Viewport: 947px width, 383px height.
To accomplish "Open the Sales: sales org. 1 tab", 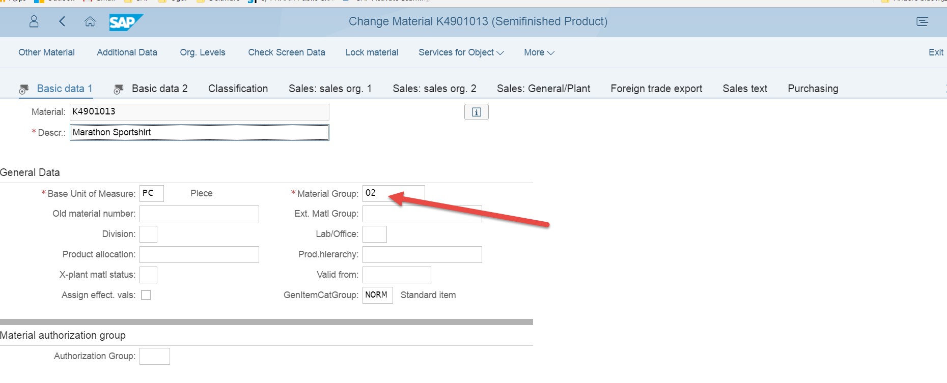I will (330, 89).
